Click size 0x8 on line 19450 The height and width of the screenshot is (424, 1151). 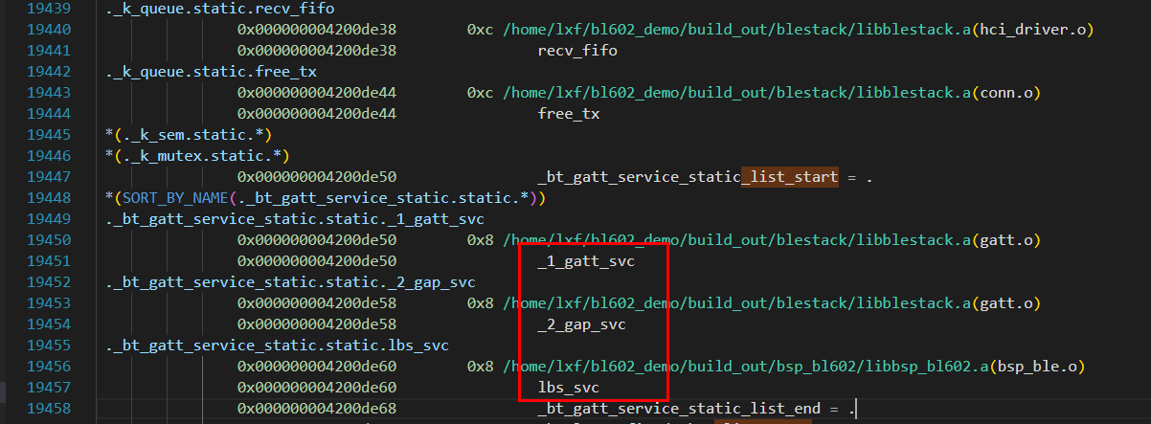(x=480, y=240)
